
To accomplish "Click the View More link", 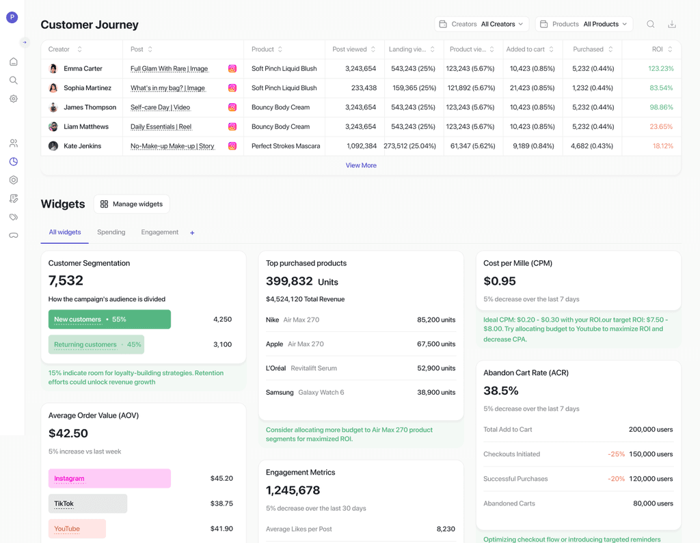I will tap(361, 165).
